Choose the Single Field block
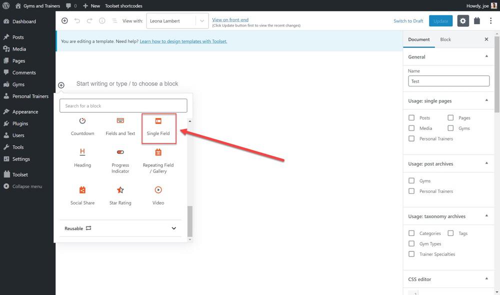 158,127
